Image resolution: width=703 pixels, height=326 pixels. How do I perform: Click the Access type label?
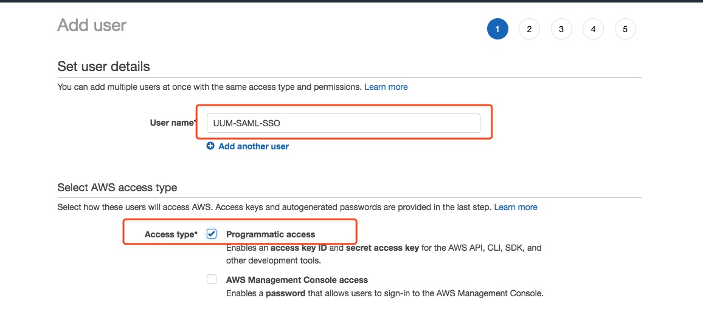tap(171, 234)
